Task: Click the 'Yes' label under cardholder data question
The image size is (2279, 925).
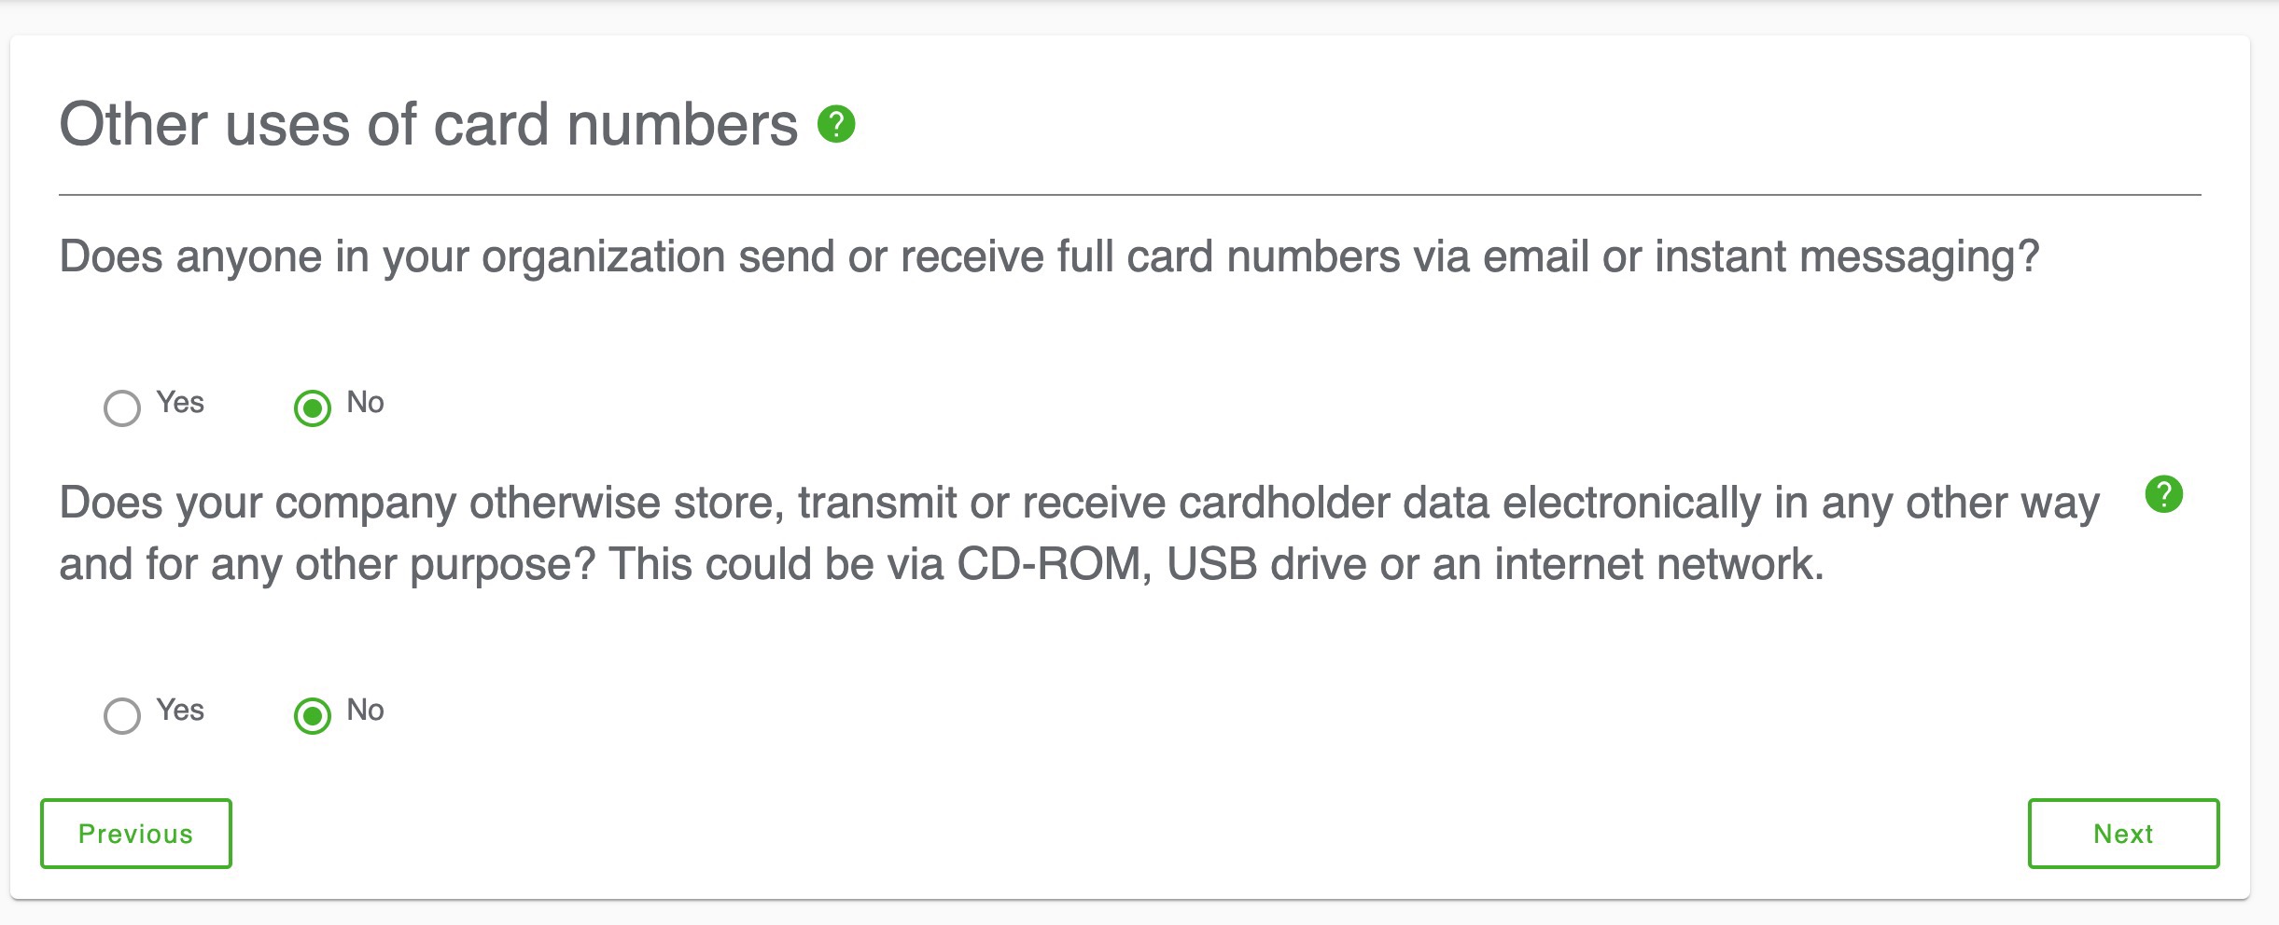Action: click(180, 711)
